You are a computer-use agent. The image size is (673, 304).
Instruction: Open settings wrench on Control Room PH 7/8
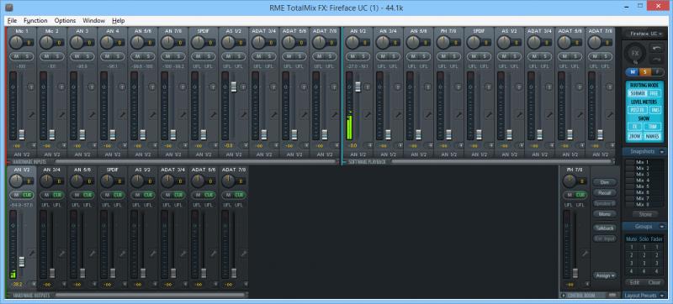pos(586,254)
